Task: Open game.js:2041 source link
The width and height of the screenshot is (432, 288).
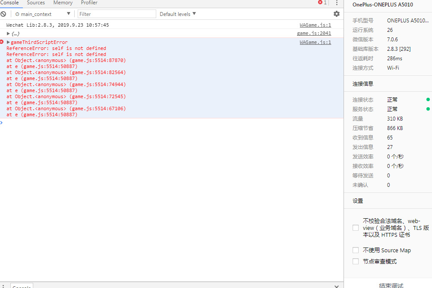Action: coord(314,34)
